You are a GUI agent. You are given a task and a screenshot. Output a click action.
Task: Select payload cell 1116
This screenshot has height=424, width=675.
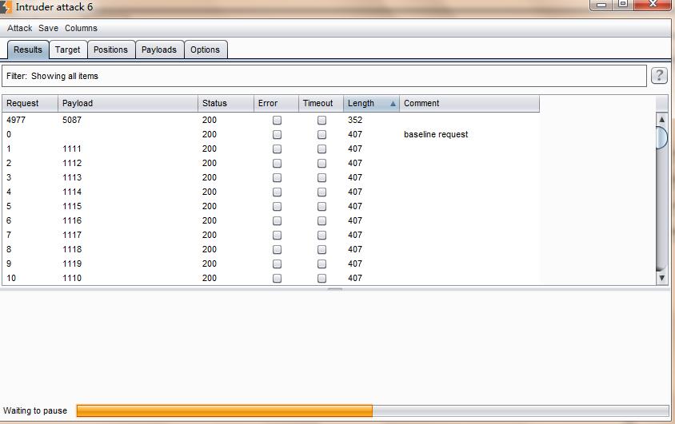72,220
